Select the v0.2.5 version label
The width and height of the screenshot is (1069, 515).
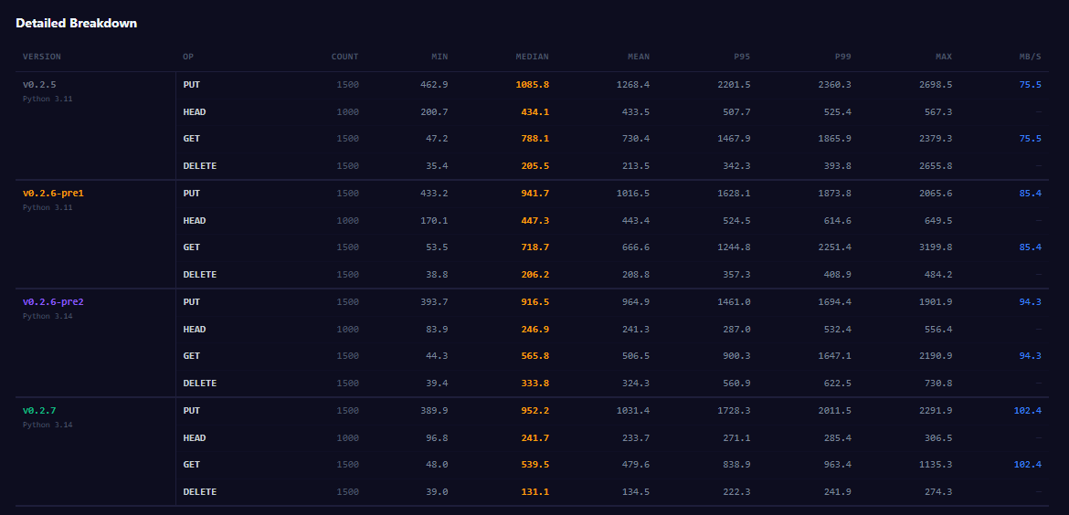[x=39, y=85]
